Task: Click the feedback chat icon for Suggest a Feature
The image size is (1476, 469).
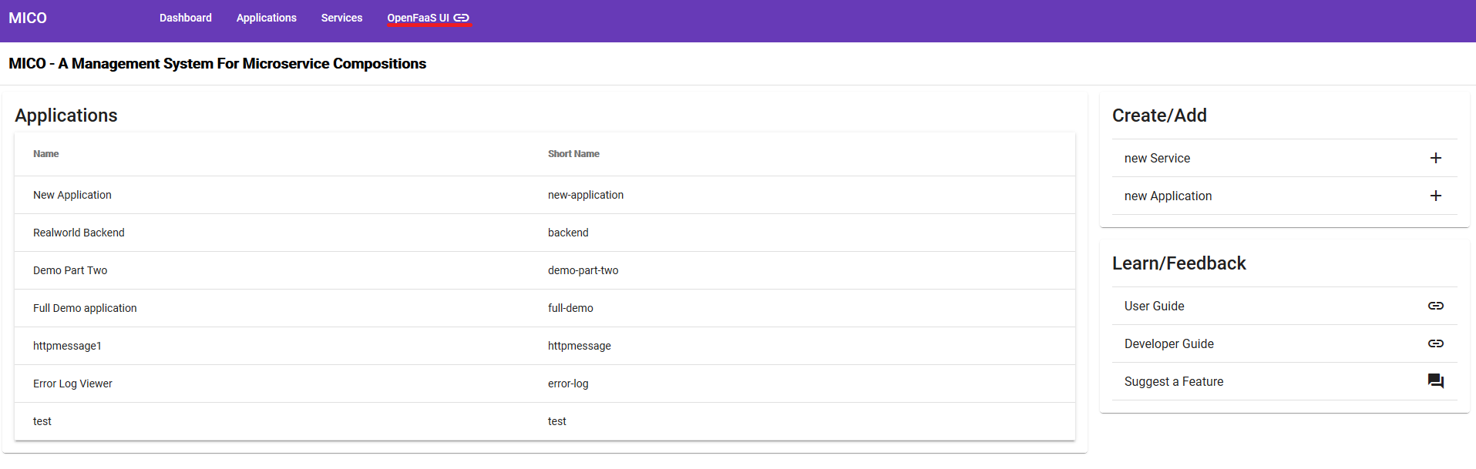Action: tap(1435, 381)
